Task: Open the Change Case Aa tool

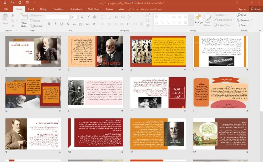Action: point(88,24)
